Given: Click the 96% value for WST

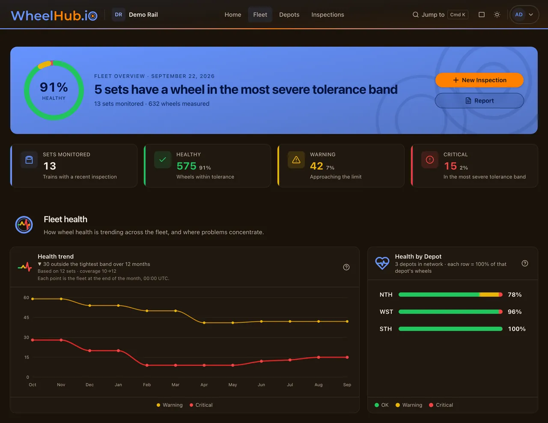Looking at the screenshot, I should 515,312.
